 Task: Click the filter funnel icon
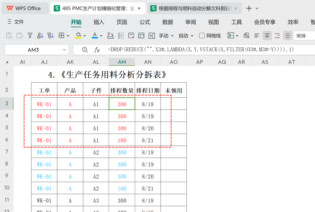point(30,36)
